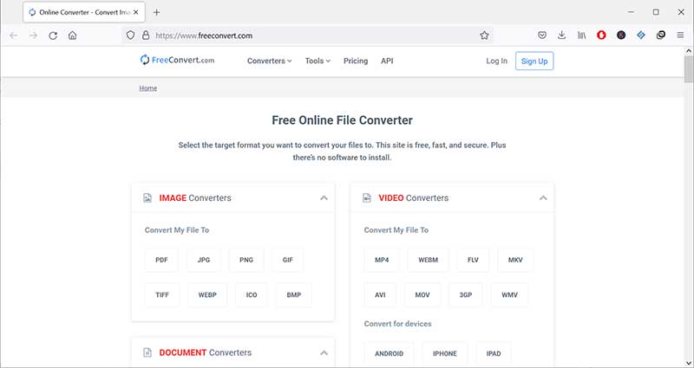
Task: Collapse the VIDEO Converters section
Action: pos(543,198)
